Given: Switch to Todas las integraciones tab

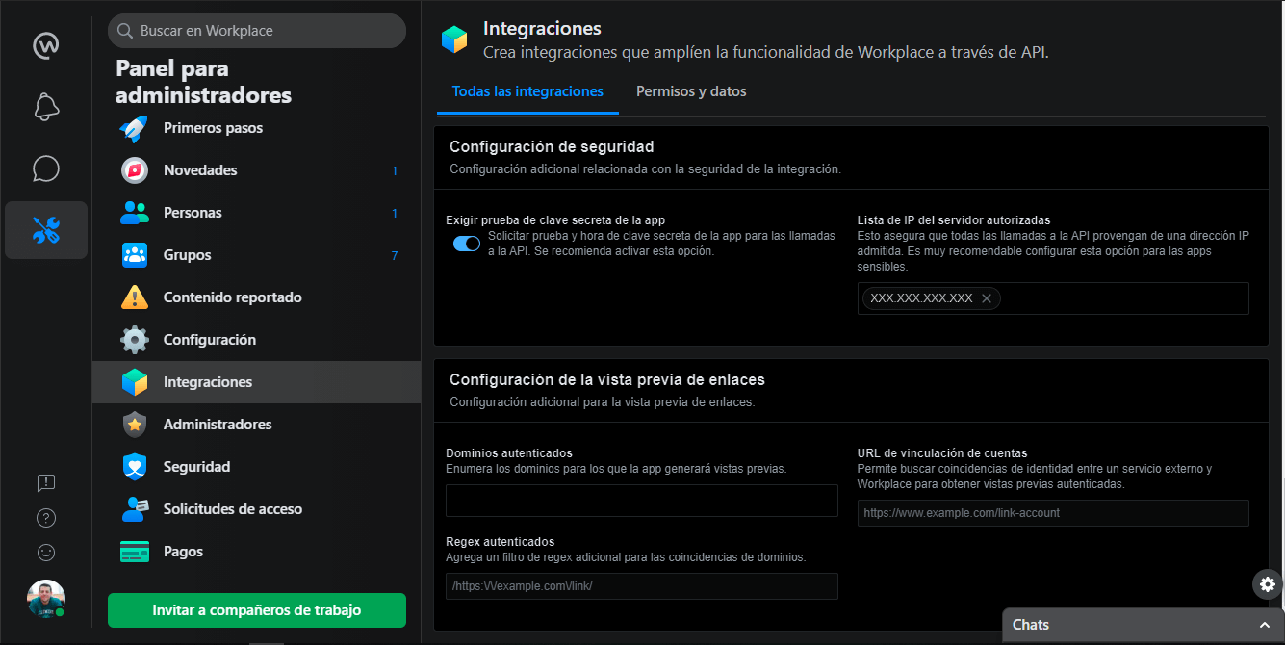Looking at the screenshot, I should tap(527, 91).
